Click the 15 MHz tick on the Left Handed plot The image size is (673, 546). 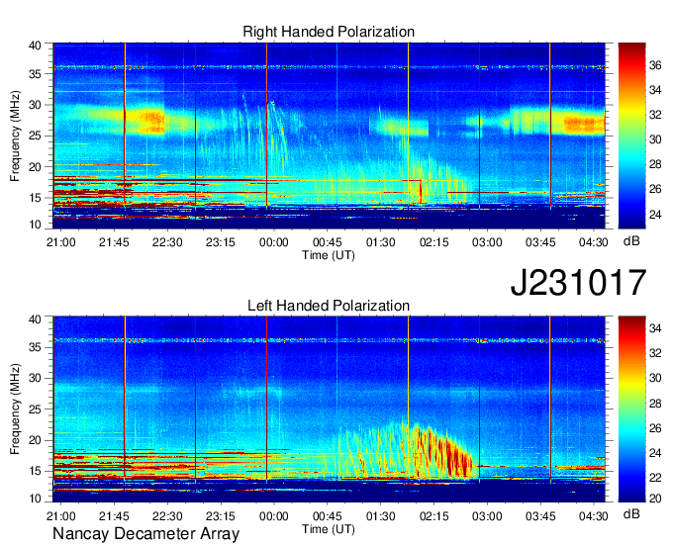pos(36,471)
